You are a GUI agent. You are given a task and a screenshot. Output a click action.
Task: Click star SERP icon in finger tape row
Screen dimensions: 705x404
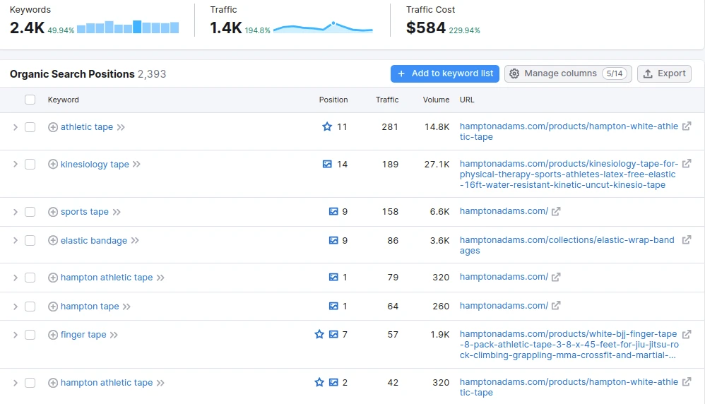pos(319,334)
